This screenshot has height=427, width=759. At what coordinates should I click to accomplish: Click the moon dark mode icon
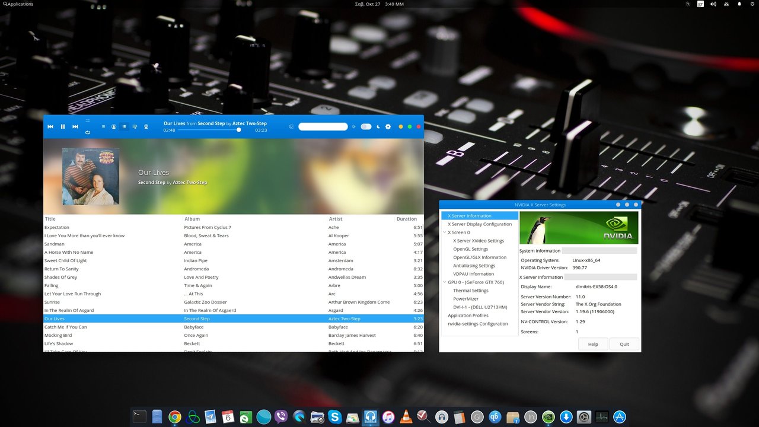pos(378,126)
